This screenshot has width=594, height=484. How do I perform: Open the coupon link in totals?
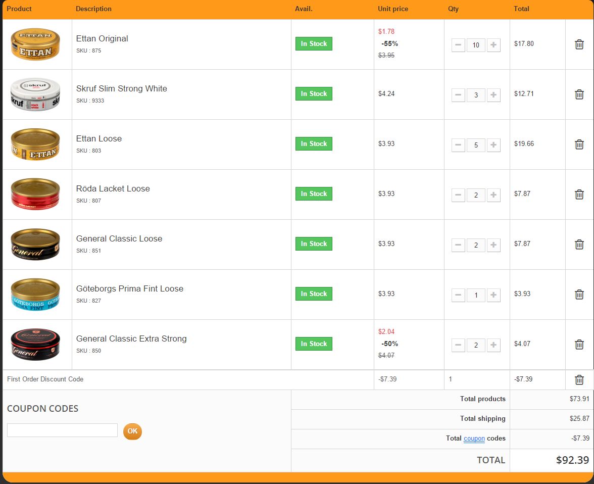pyautogui.click(x=474, y=439)
